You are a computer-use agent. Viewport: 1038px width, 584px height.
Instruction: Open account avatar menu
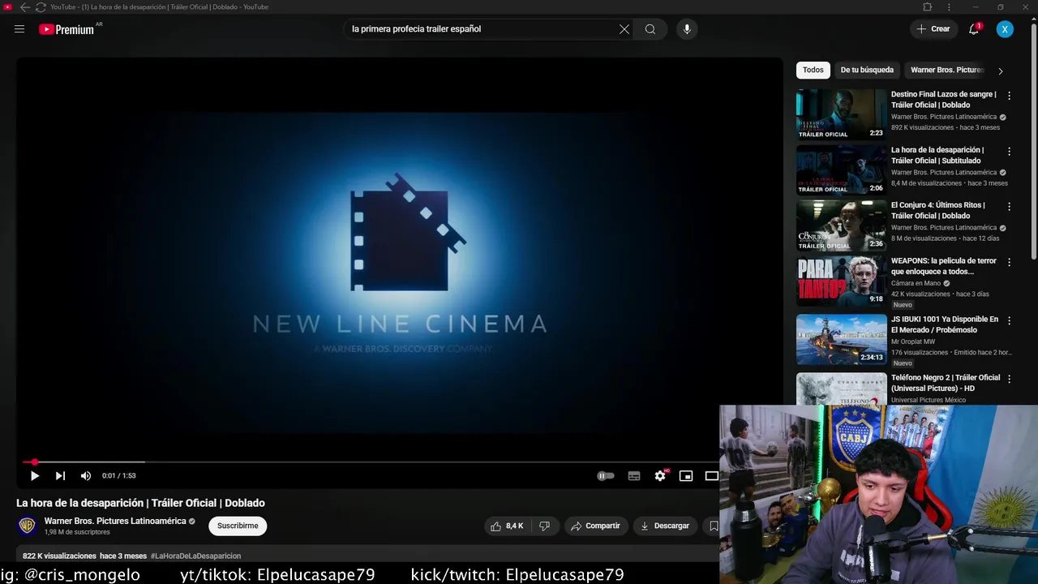tap(1005, 29)
